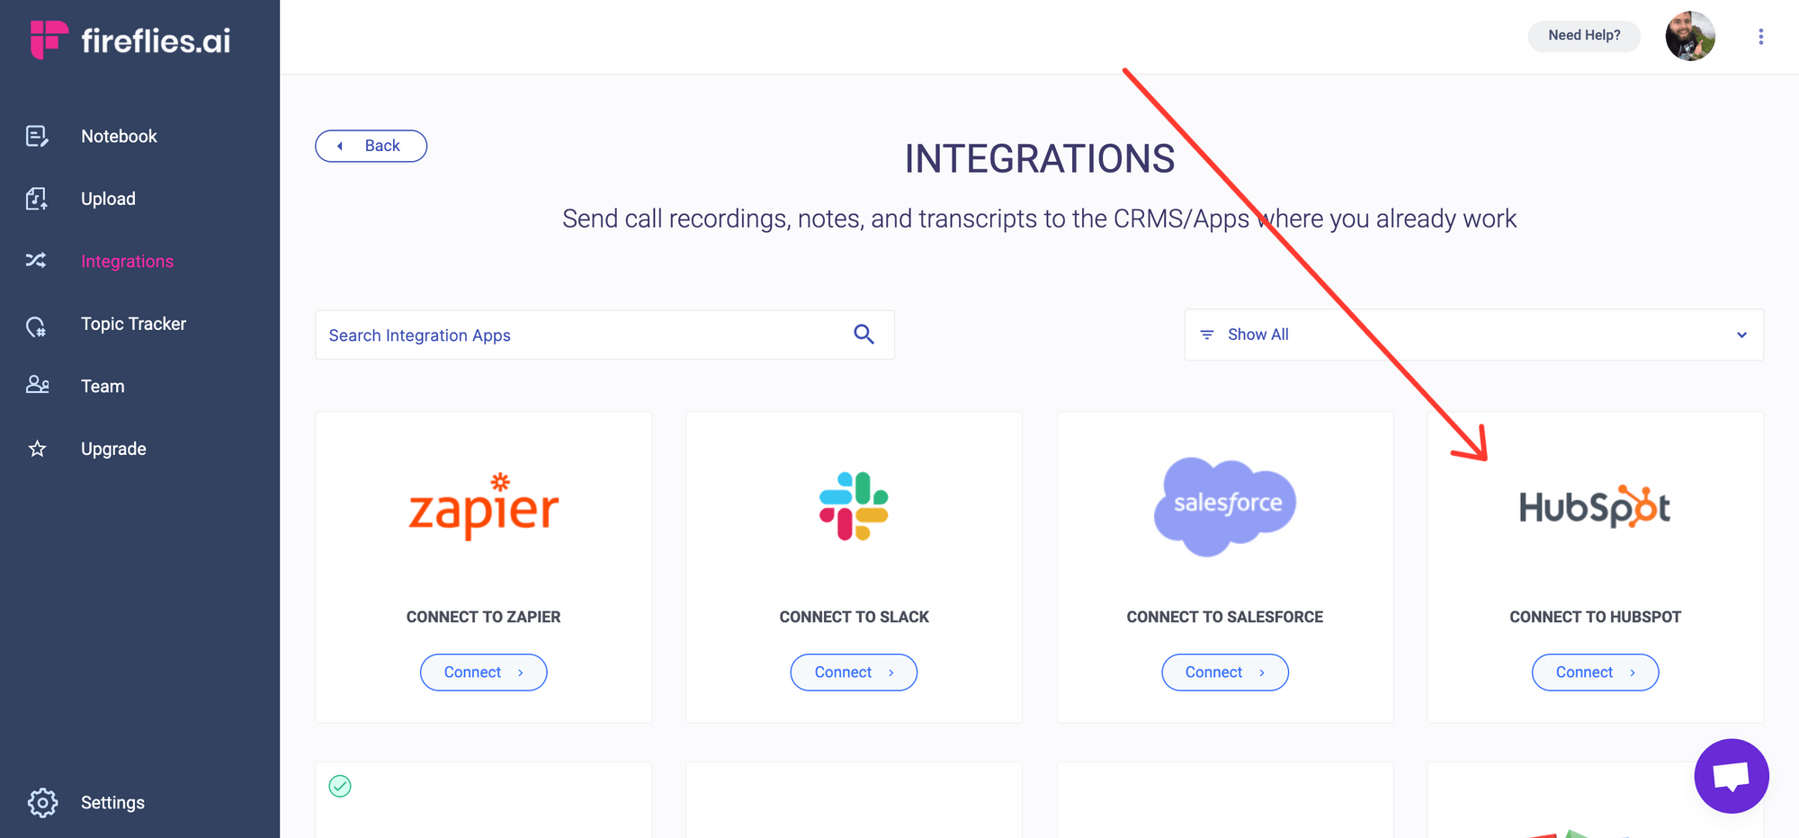Open the three-dot overflow menu
The height and width of the screenshot is (838, 1799).
pos(1760,36)
